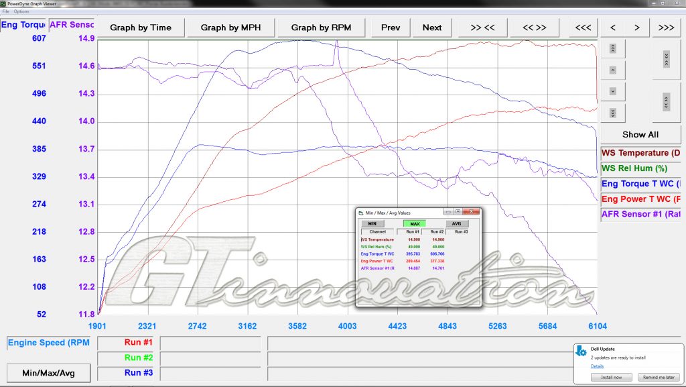Image resolution: width=686 pixels, height=387 pixels.
Task: Click the '>>>' fast scroll right button
Action: coord(667,27)
